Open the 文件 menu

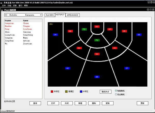[x=4, y=5]
